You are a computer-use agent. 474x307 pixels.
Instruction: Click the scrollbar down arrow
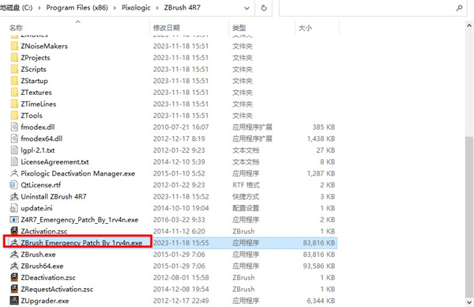[469, 302]
